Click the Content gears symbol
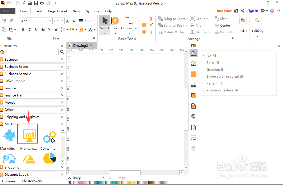The height and width of the screenshot is (185, 283). click(x=50, y=137)
